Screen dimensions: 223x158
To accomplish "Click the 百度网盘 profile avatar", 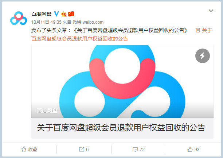I will pos(19,18).
